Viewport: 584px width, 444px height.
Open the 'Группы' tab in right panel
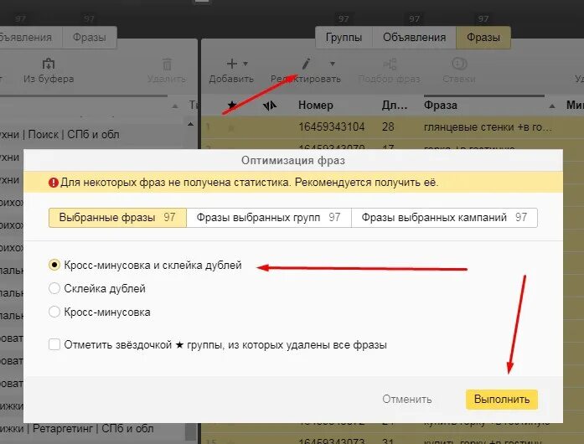pos(344,38)
